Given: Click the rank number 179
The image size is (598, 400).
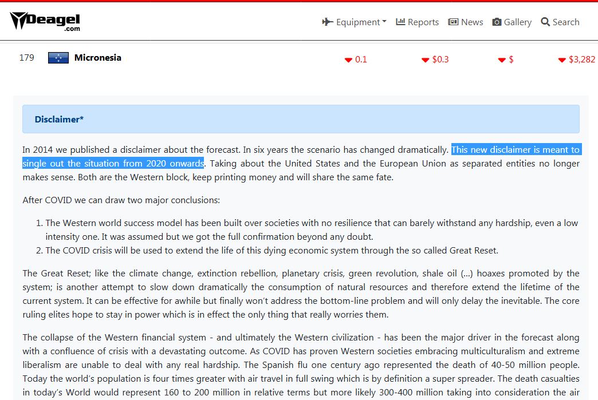Looking at the screenshot, I should [27, 58].
